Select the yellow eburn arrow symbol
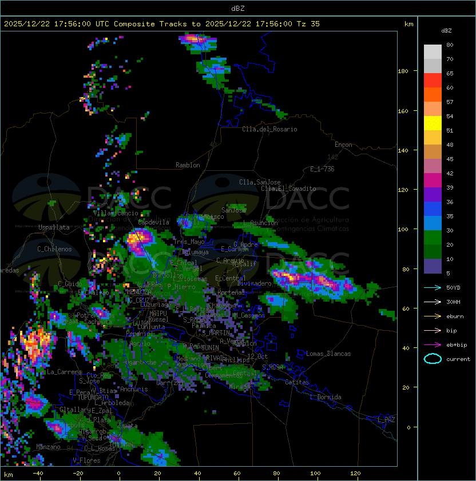The height and width of the screenshot is (481, 476). coord(433,316)
